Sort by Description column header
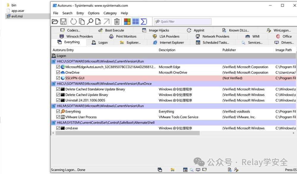This screenshot has width=297, height=174. pos(189,50)
